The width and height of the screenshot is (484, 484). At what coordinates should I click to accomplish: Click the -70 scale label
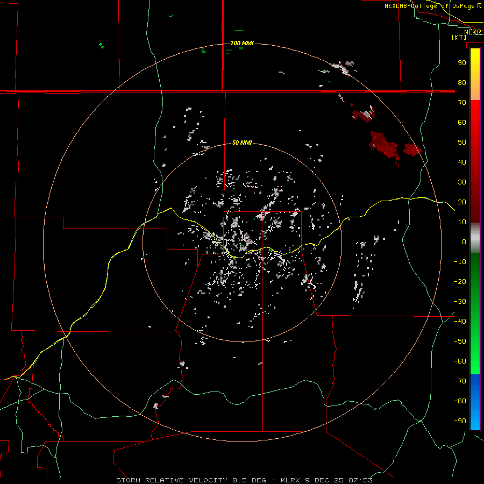pos(460,381)
